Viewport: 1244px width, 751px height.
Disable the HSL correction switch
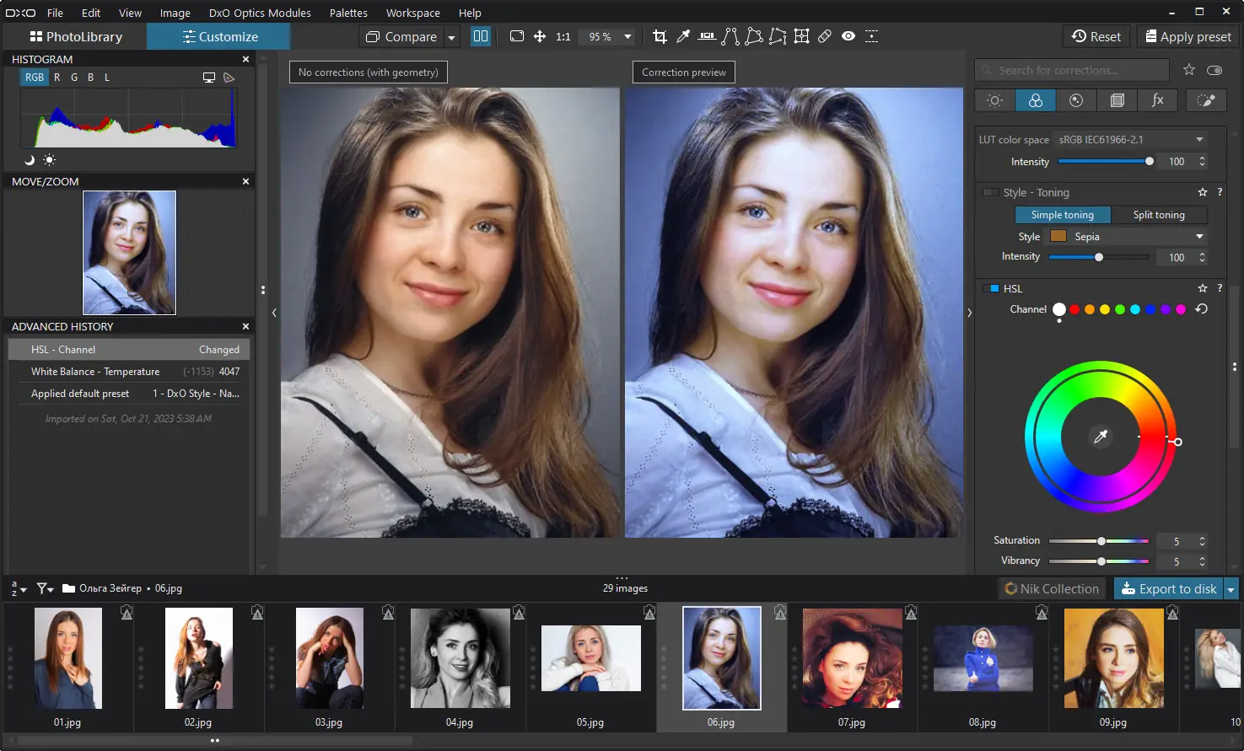pos(990,288)
